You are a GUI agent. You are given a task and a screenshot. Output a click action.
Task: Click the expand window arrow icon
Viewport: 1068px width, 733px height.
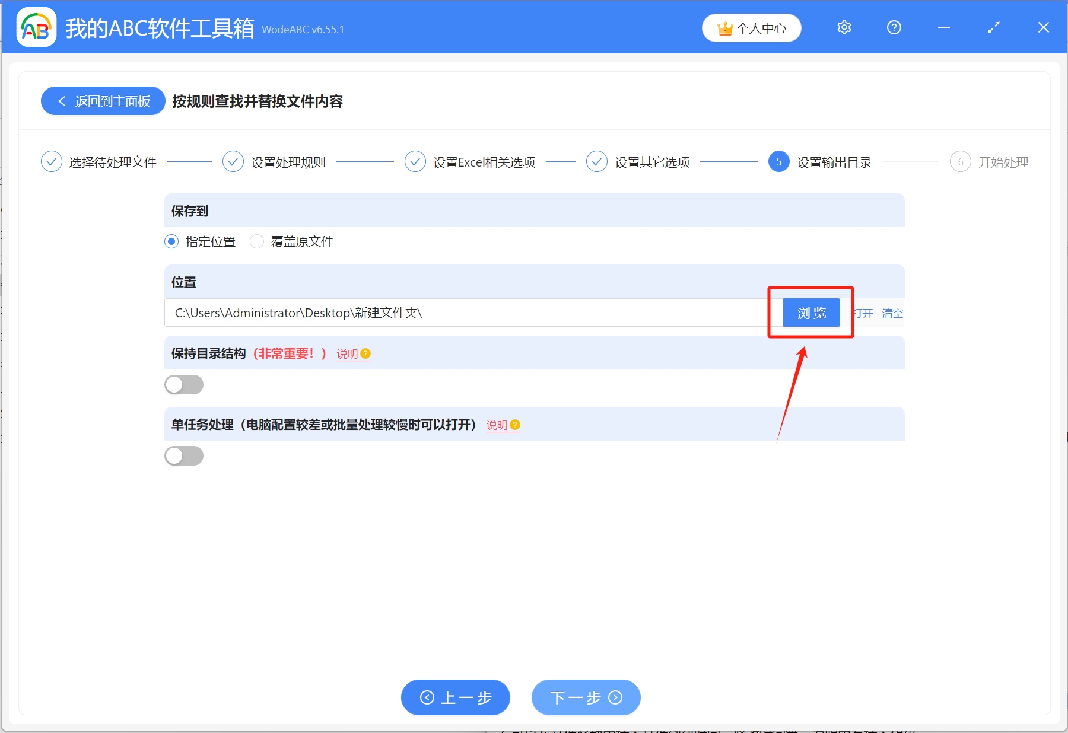point(993,27)
